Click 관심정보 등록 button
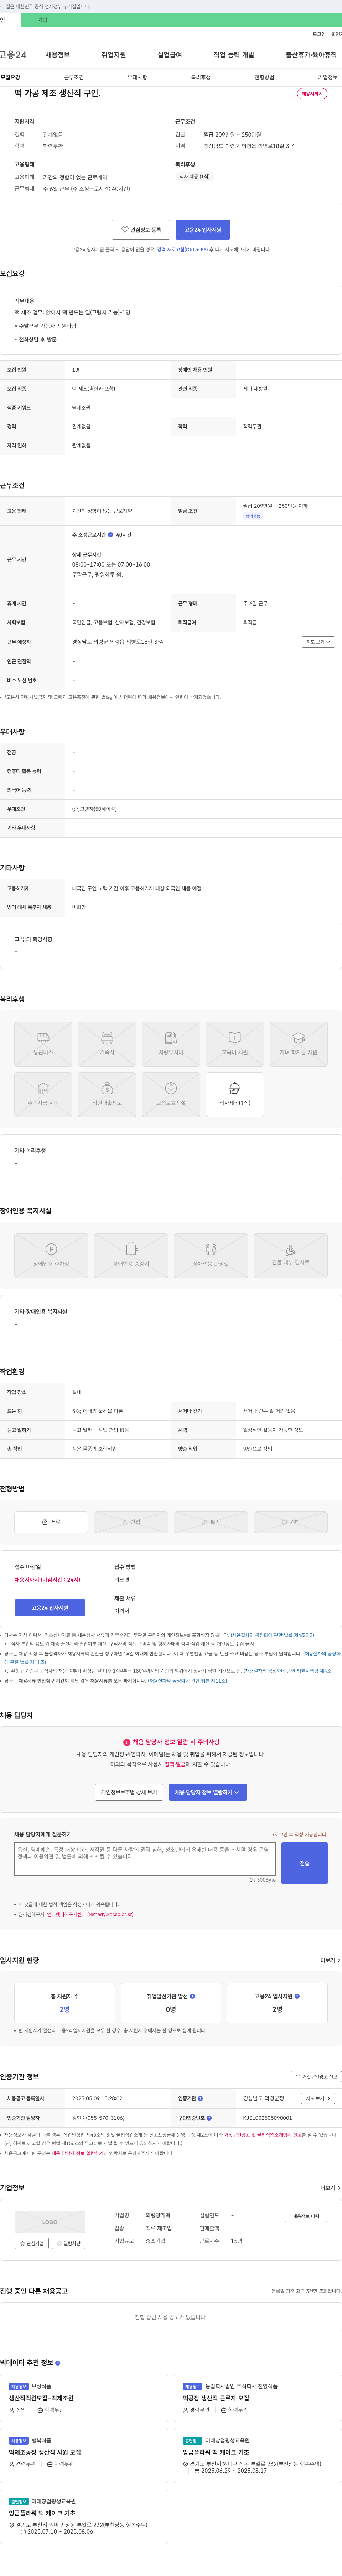This screenshot has width=342, height=2576. click(141, 230)
